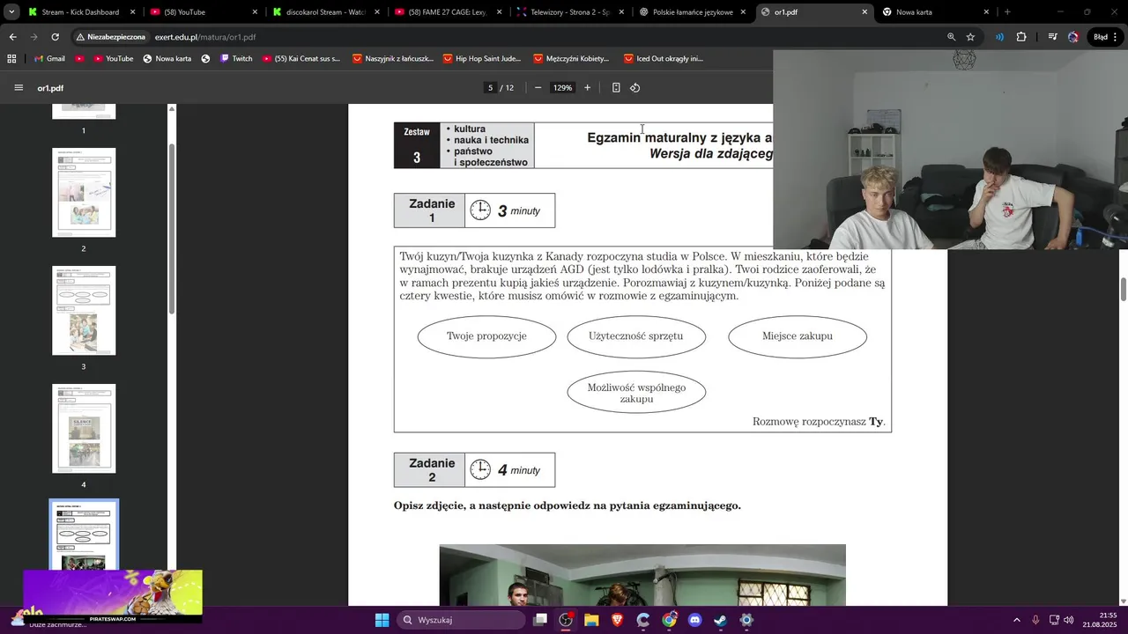Click the zoom out minus button
The width and height of the screenshot is (1128, 634).
pyautogui.click(x=538, y=88)
